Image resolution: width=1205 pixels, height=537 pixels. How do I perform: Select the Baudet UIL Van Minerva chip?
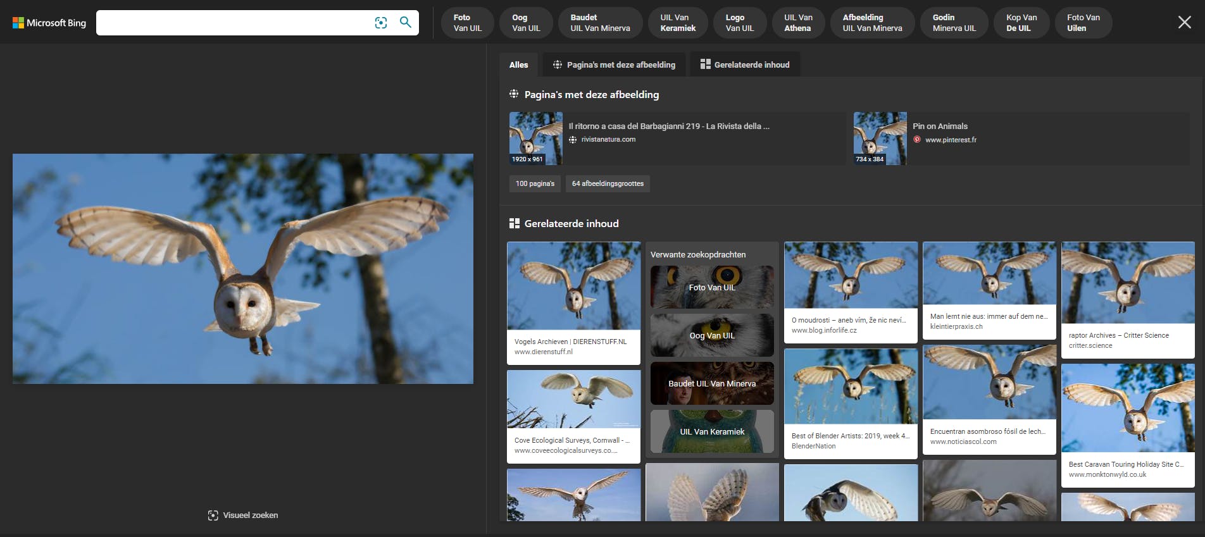[601, 23]
